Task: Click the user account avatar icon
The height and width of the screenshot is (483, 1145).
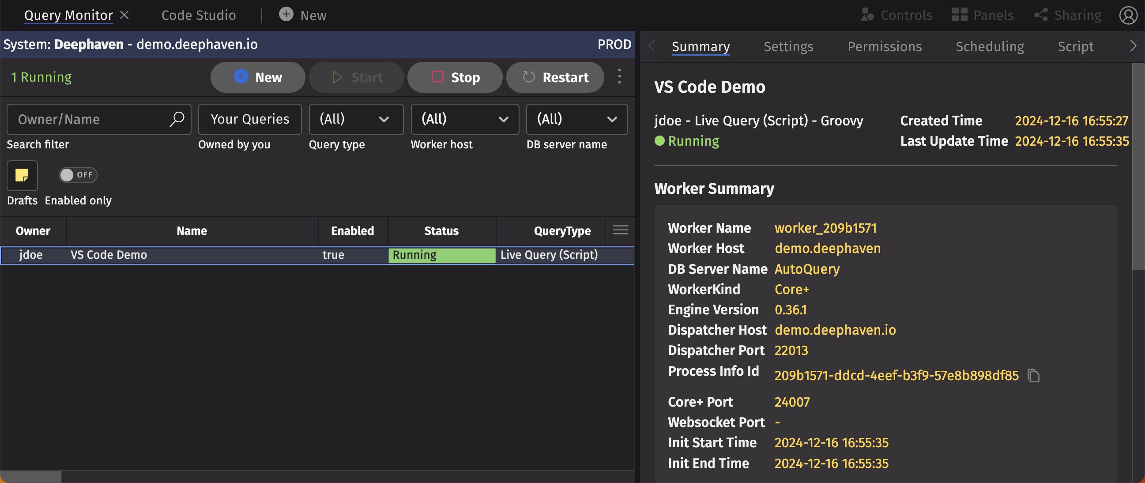Action: click(x=1128, y=15)
